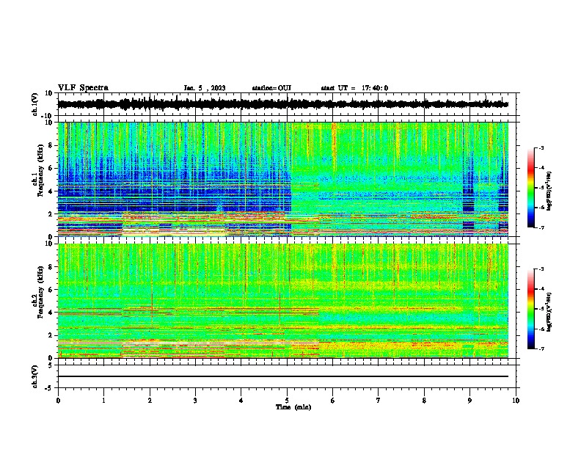Click the "ch.1(V)" waveform axis label
The width and height of the screenshot is (581, 449).
coord(35,104)
